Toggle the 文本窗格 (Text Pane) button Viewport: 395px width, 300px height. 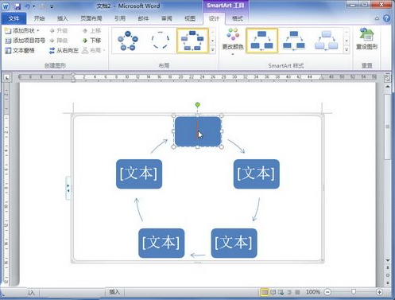(20, 50)
